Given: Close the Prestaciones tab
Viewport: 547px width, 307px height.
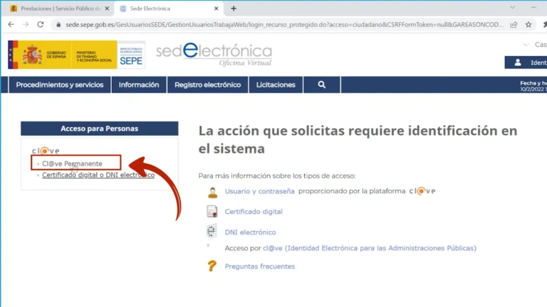Looking at the screenshot, I should click(107, 9).
